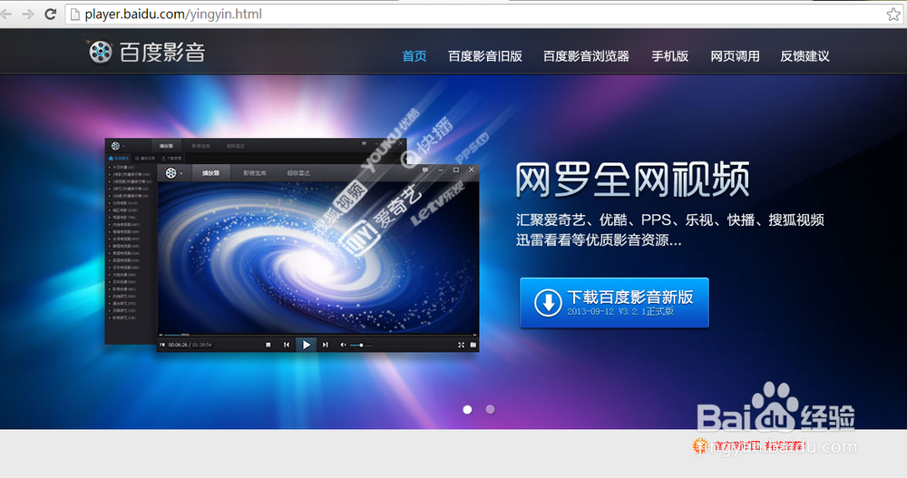Screen dimensions: 907x478
Task: Click the volume slider in player preview
Action: tap(362, 346)
